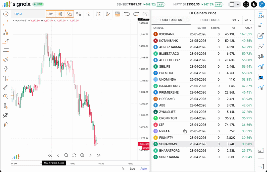Hide all drawings with the eye icon

tap(6, 115)
